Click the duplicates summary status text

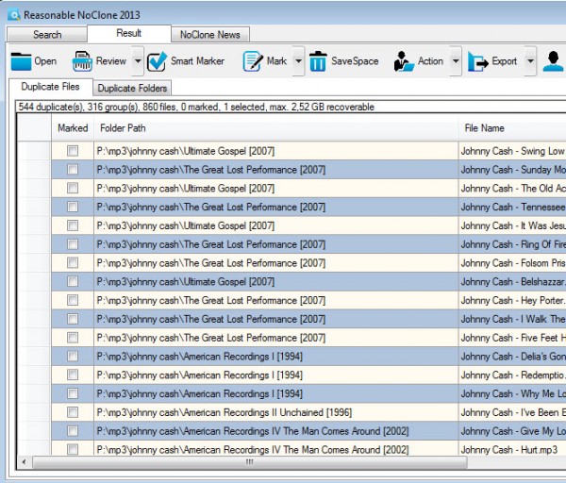tap(196, 107)
